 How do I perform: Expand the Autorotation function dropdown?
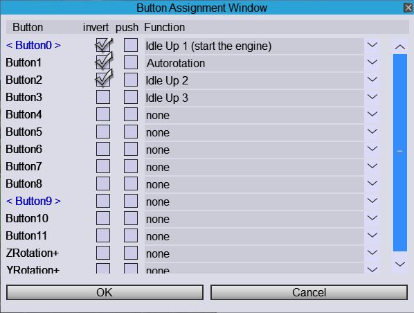pyautogui.click(x=372, y=62)
